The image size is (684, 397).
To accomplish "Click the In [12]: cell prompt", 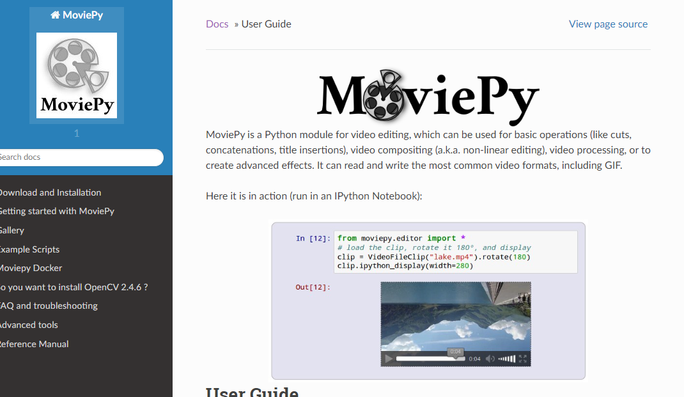I will tap(313, 238).
